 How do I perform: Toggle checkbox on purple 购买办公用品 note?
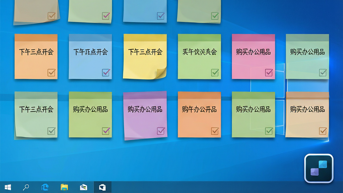pyautogui.click(x=161, y=131)
